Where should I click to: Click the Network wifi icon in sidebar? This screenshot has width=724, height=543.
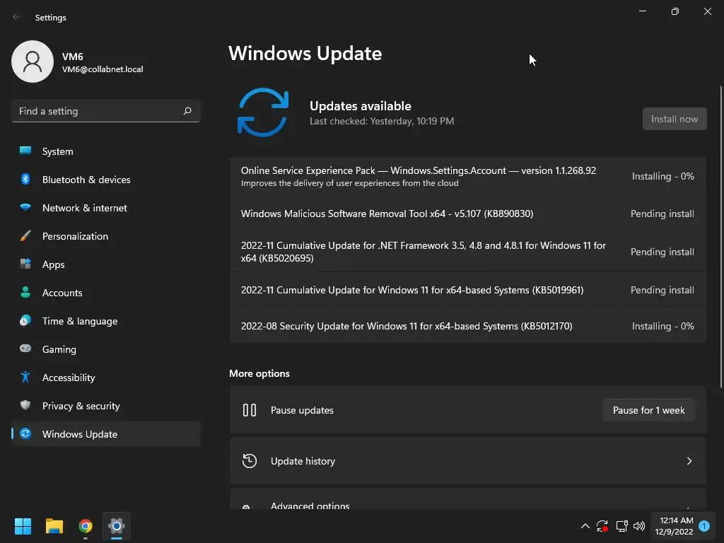(25, 207)
